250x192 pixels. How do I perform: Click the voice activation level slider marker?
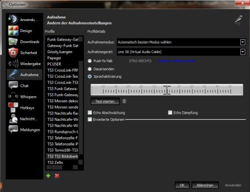click(x=167, y=90)
